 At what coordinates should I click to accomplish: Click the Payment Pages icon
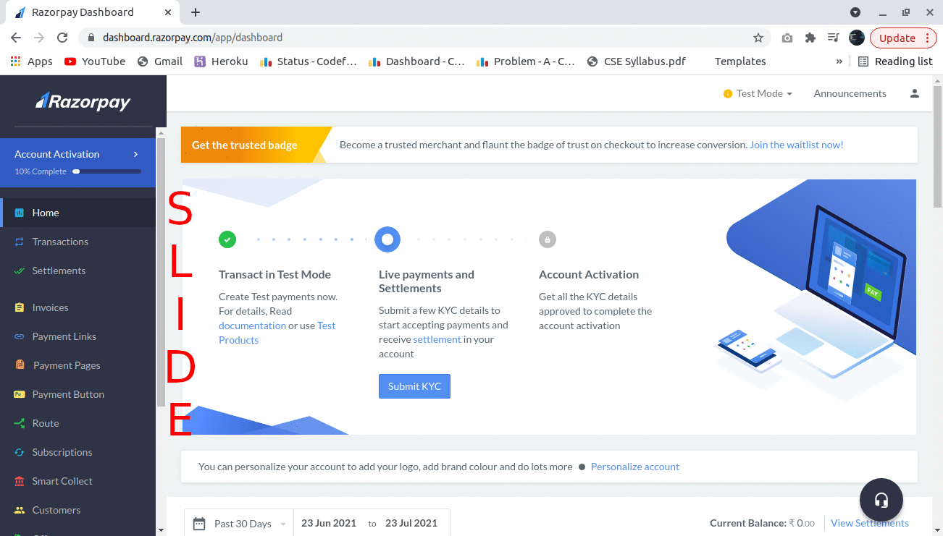(20, 365)
